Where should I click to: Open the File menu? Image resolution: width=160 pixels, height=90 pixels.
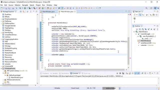coord(1,5)
